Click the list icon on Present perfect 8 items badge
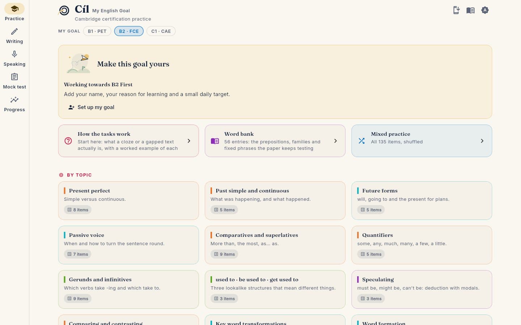Screen dimensions: 521x325 pyautogui.click(x=69, y=210)
